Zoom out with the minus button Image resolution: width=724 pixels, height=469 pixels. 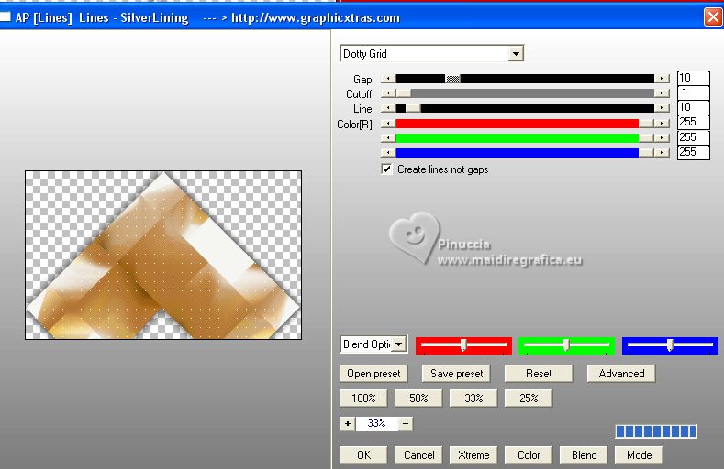pos(405,423)
